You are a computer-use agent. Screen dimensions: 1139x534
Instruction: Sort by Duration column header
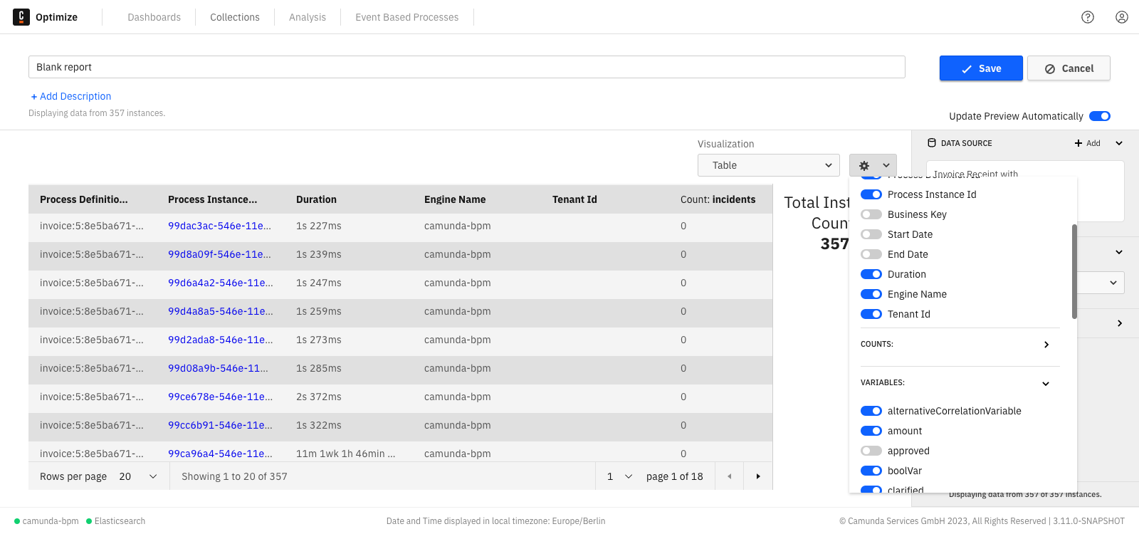(316, 199)
